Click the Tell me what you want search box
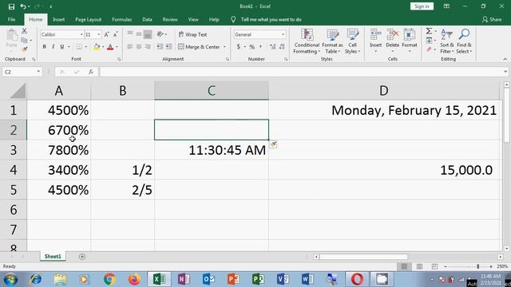The height and width of the screenshot is (287, 511). (x=271, y=19)
